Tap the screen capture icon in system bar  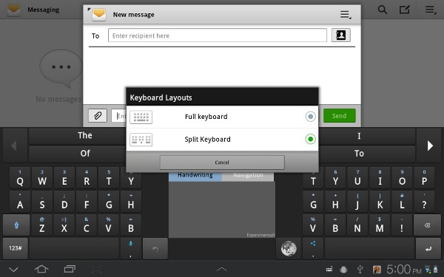point(96,269)
